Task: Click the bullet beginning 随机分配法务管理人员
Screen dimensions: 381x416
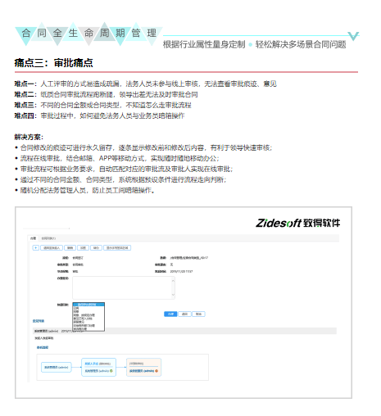Action: click(x=84, y=190)
